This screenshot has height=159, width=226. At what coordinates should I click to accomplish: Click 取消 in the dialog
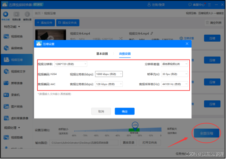tap(101, 111)
